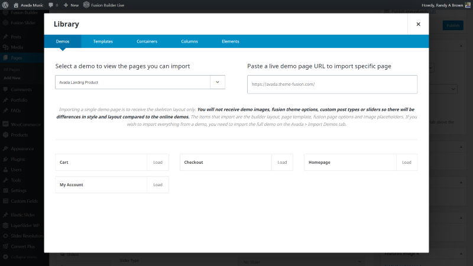This screenshot has width=473, height=266.
Task: Open No Slider dropdown behind the dialog
Action: point(302,262)
